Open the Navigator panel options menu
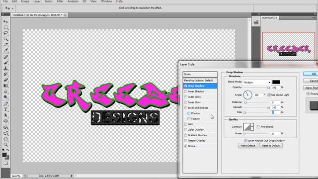This screenshot has height=179, width=318. click(x=314, y=18)
